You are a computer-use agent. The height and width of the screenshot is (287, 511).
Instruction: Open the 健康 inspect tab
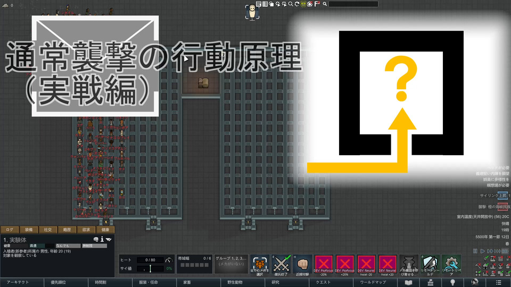(105, 230)
